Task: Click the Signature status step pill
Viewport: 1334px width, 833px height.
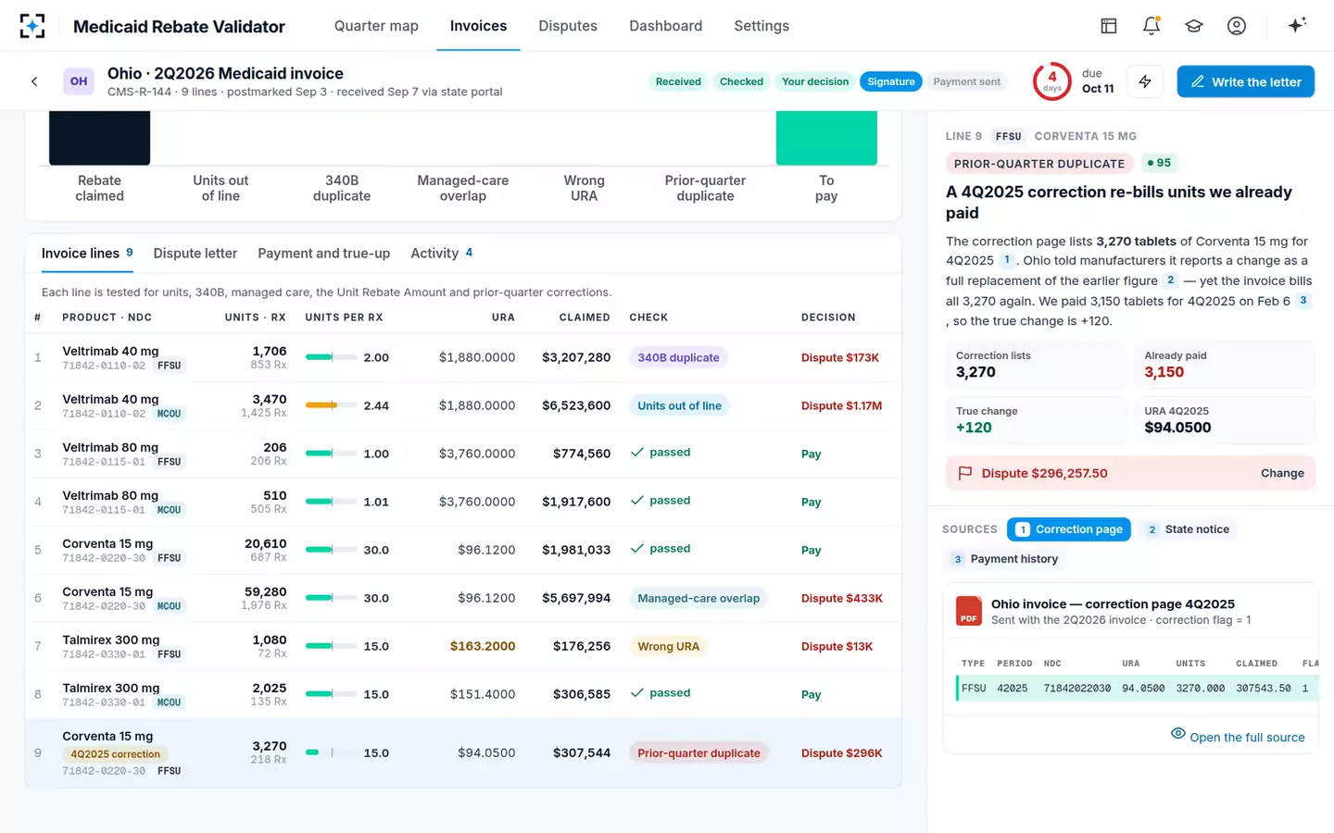Action: [891, 81]
